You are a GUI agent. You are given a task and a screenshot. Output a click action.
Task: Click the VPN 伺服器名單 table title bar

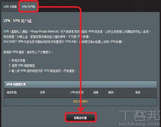pyautogui.click(x=80, y=84)
